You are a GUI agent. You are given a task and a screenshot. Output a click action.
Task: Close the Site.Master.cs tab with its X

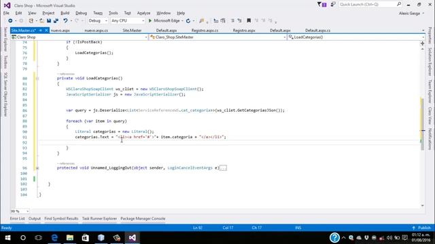[x=46, y=30]
